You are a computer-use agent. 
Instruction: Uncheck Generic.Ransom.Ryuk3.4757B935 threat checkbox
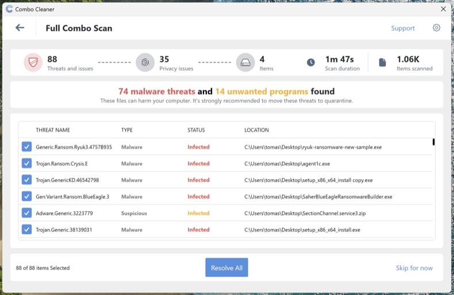pos(26,146)
